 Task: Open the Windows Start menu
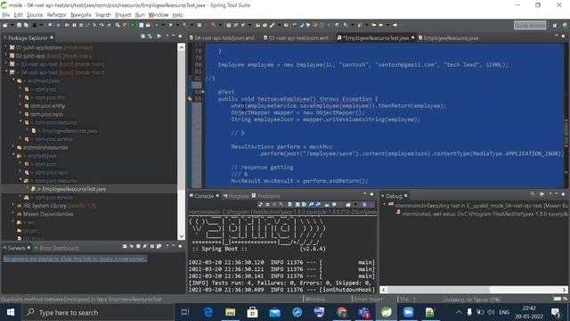pyautogui.click(x=11, y=312)
